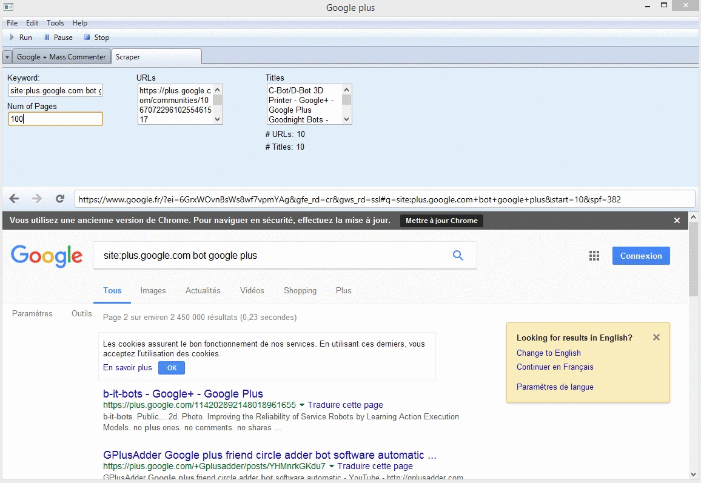The image size is (701, 483).
Task: Click Continuer en Français link
Action: [555, 367]
